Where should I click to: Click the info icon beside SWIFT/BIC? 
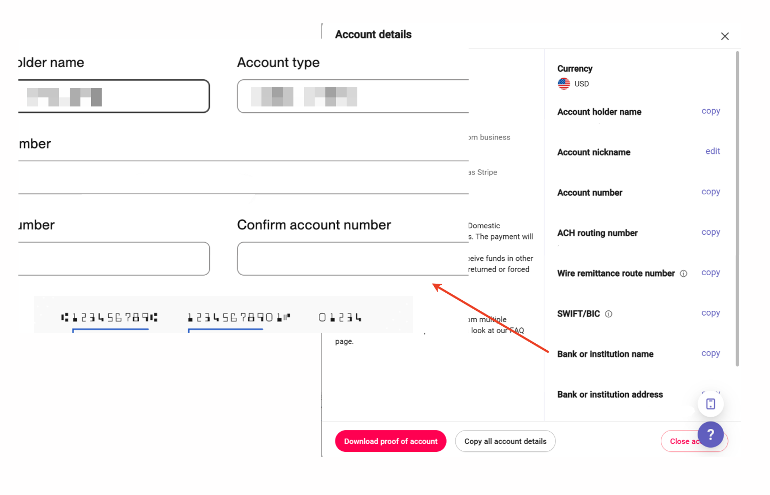tap(609, 314)
